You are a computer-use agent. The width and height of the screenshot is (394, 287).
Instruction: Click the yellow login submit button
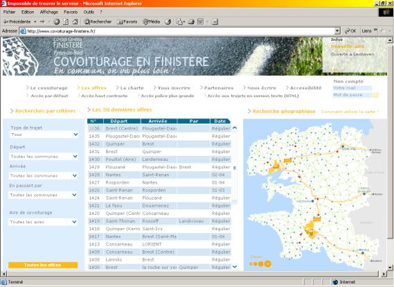pos(376,95)
